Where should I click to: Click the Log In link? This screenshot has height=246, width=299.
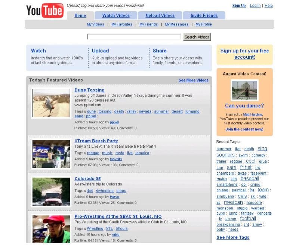(255, 6)
